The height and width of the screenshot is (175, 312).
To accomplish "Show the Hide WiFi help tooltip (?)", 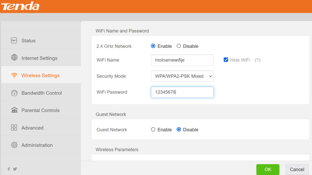I will click(x=257, y=60).
